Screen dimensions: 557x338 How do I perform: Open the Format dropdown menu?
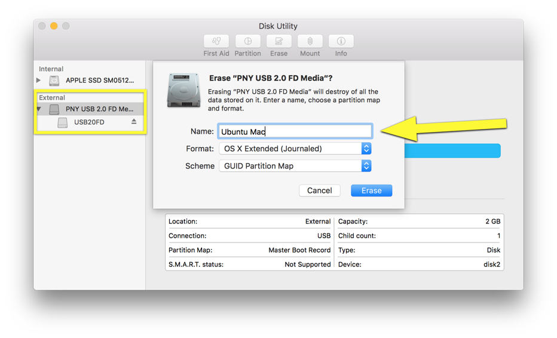click(295, 149)
